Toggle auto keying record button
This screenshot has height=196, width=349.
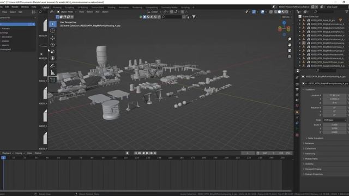click(x=127, y=153)
